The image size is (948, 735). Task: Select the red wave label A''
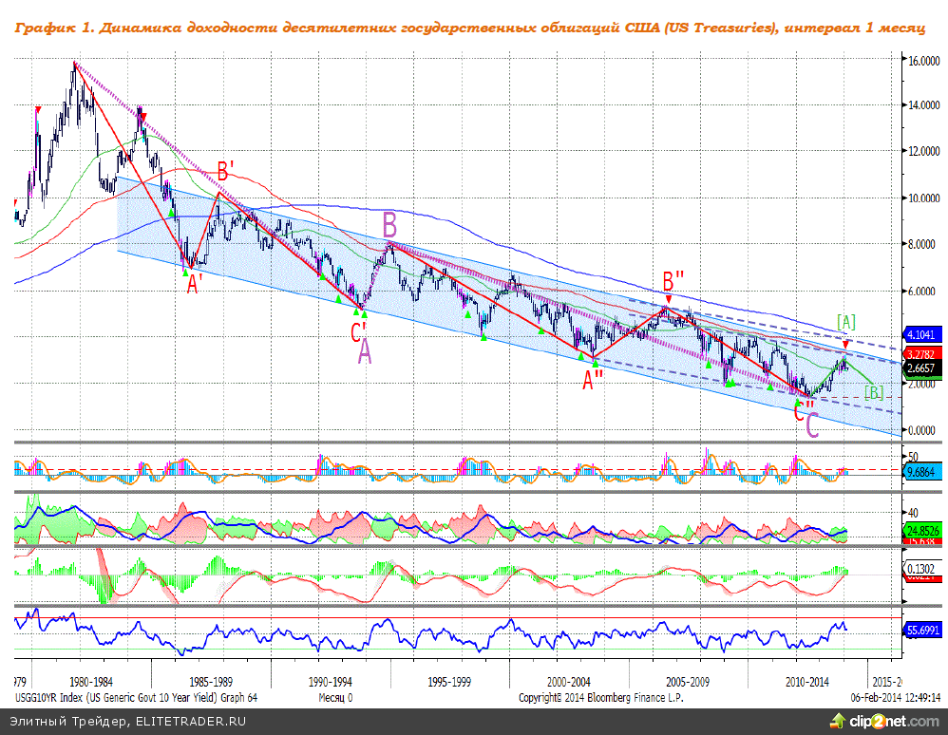(x=594, y=380)
